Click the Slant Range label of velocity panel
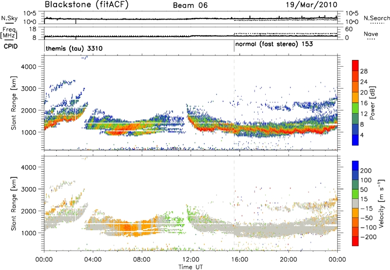 (x=14, y=204)
